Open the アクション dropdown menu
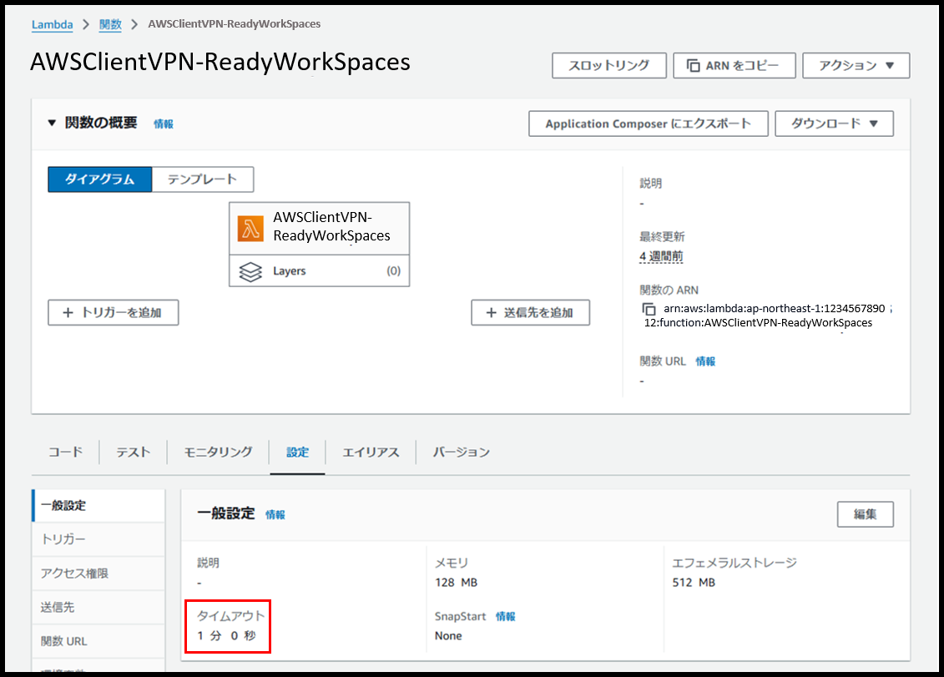 click(856, 65)
